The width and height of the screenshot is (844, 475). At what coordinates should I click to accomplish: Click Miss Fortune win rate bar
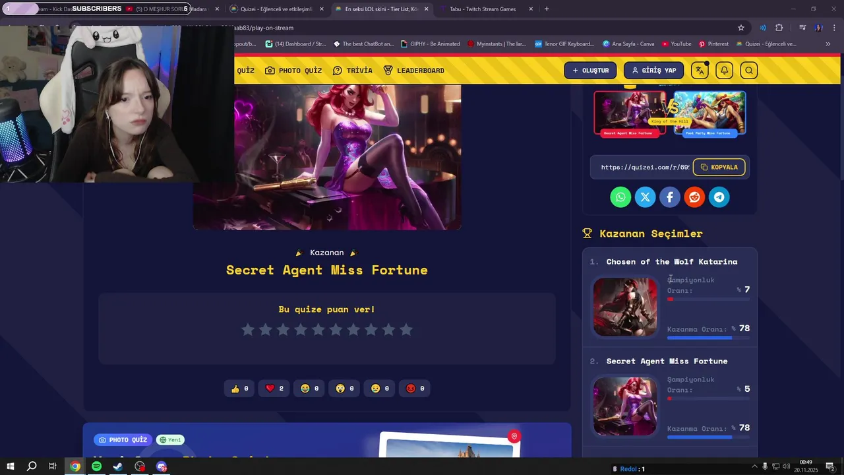pyautogui.click(x=708, y=437)
